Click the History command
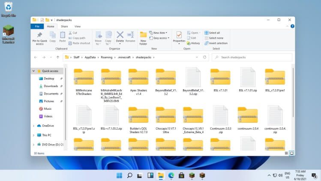Screen dimensions: 321x181 [193, 43]
